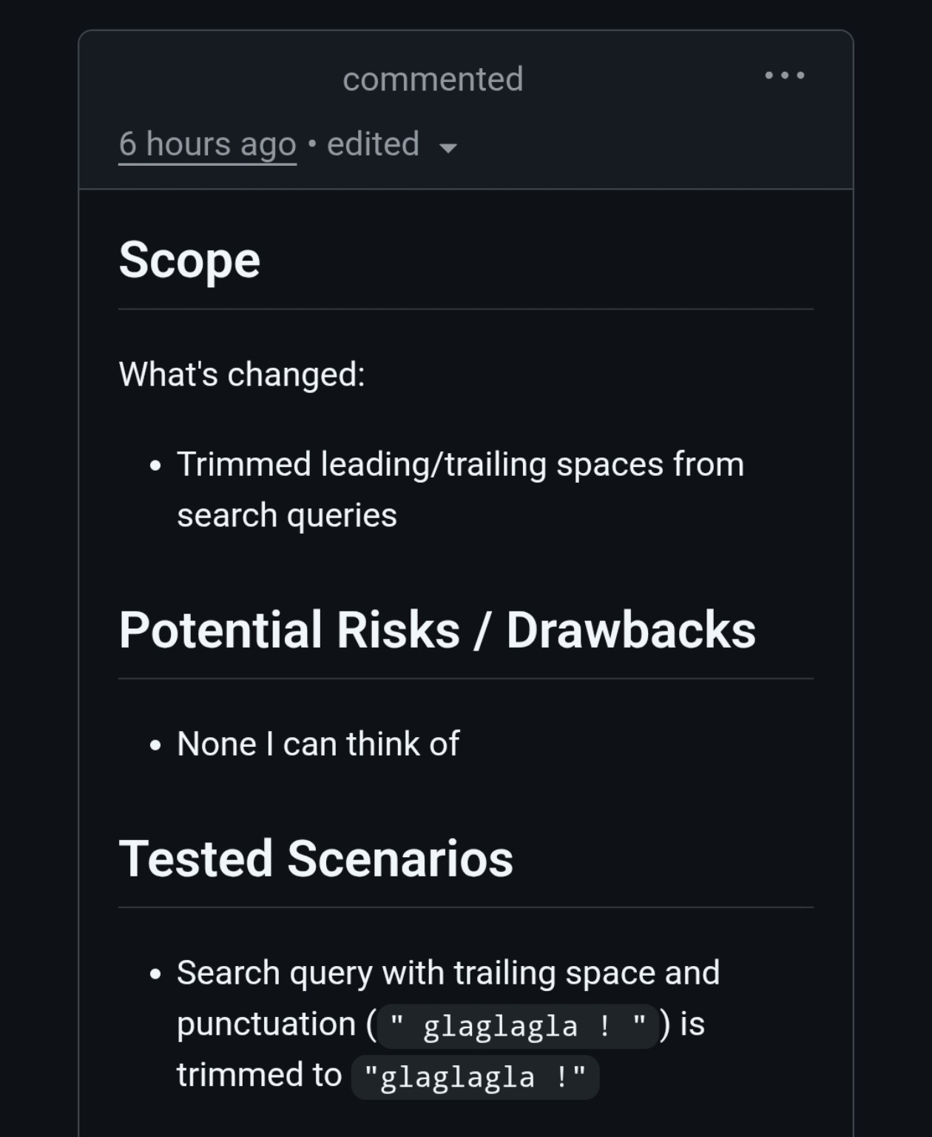Screen dimensions: 932x1137
Task: Click the word "punctuation" in tested scenario
Action: [266, 1024]
